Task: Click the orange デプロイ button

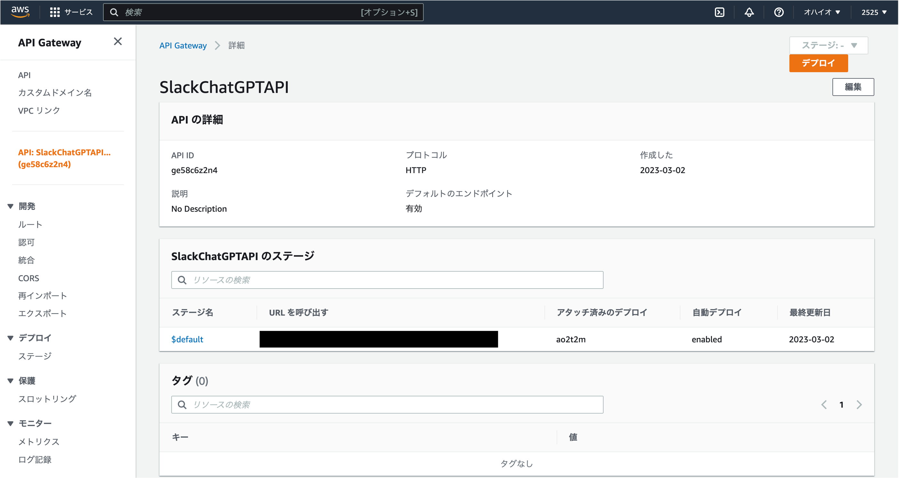Action: tap(818, 63)
